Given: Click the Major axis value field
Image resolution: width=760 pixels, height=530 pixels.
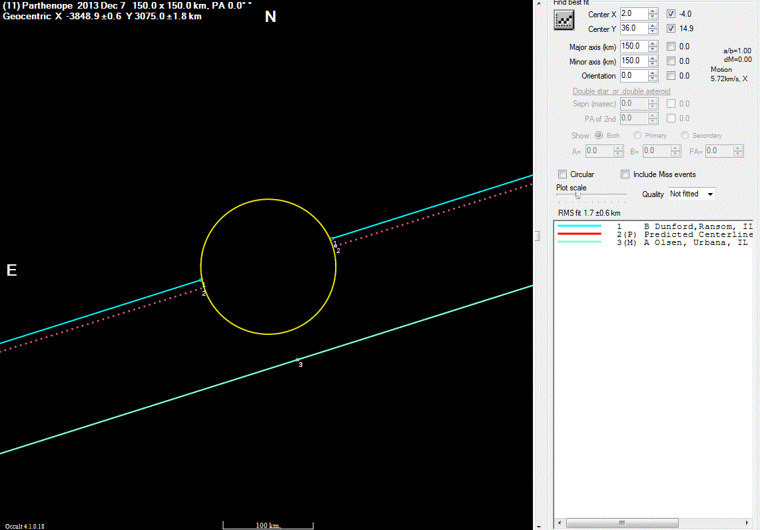Looking at the screenshot, I should click(x=634, y=46).
